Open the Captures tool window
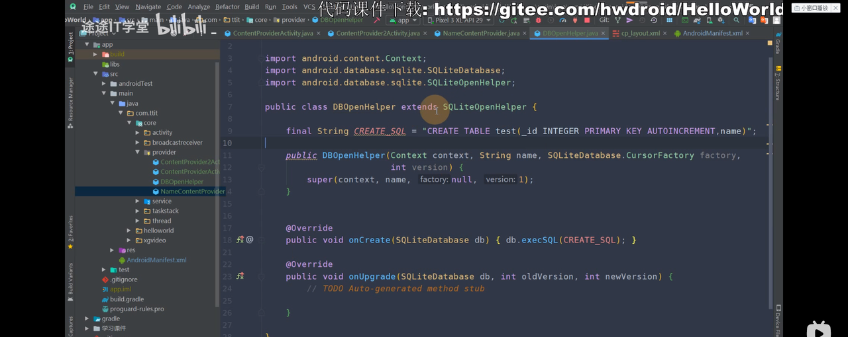 [70, 326]
